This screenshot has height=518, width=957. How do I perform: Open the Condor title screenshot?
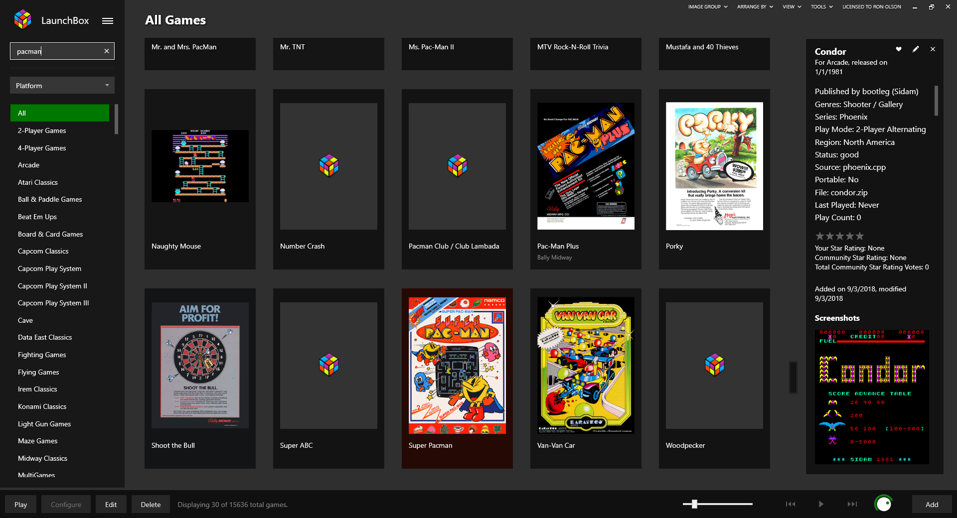pos(872,397)
